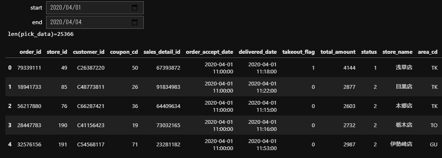Select the total_amount column header
The width and height of the screenshot is (442, 158).
point(338,52)
